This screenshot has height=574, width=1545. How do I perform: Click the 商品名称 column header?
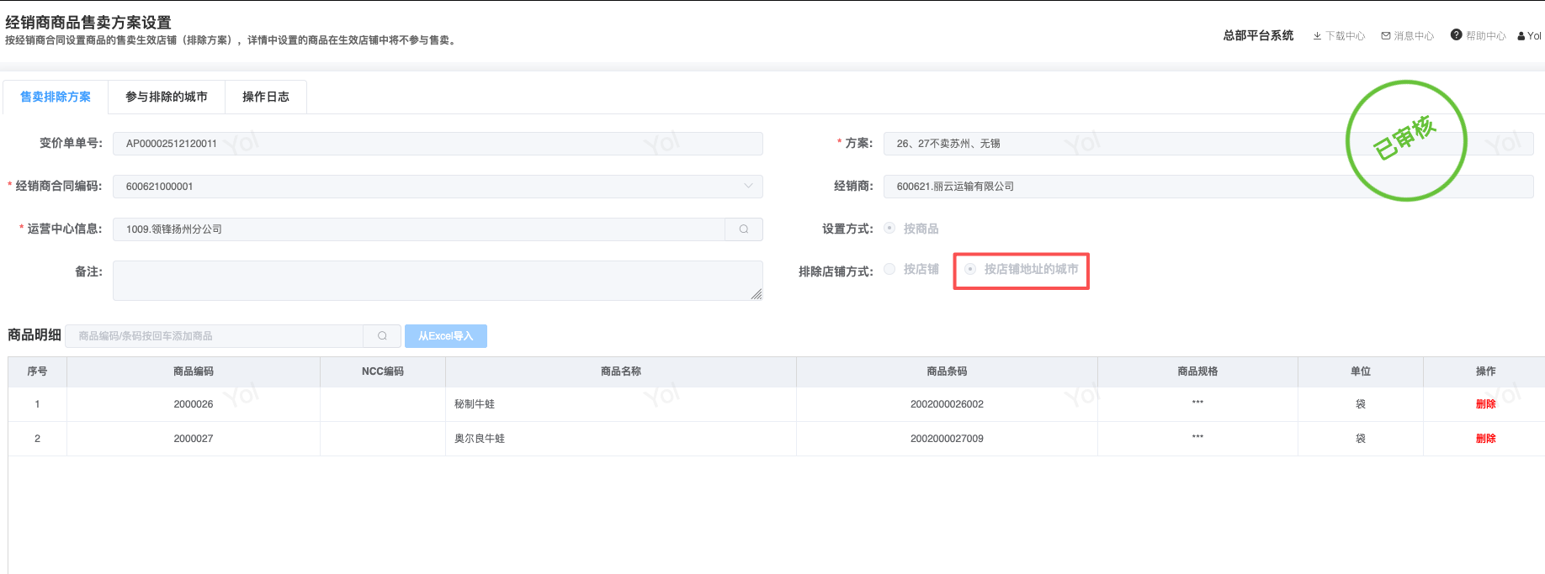click(621, 371)
